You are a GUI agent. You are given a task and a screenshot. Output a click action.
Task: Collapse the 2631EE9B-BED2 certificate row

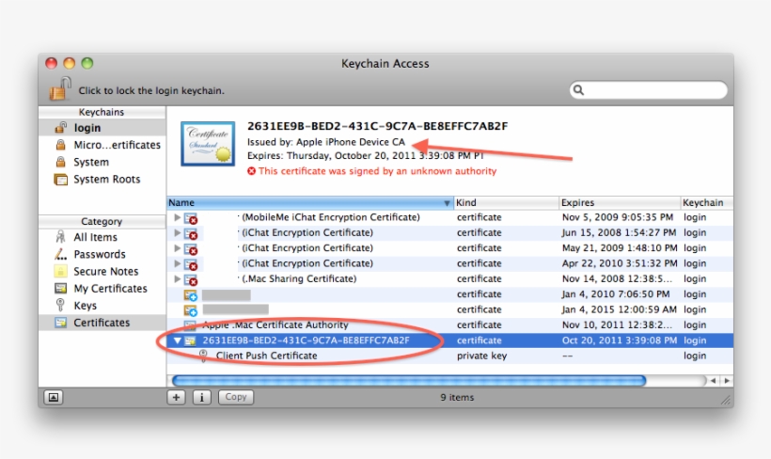pyautogui.click(x=177, y=340)
